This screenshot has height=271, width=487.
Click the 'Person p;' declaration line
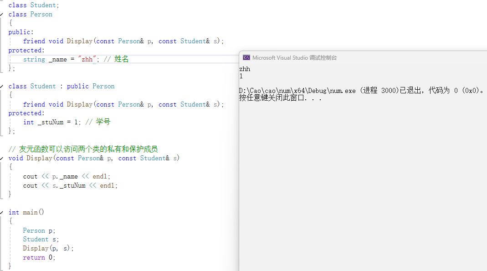pos(39,230)
